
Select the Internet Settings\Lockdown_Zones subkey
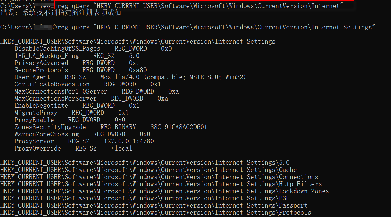click(x=165, y=191)
